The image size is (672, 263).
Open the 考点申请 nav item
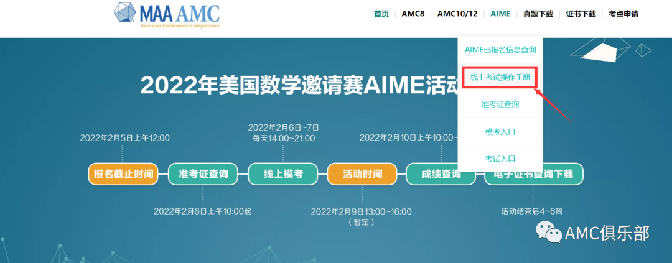[623, 14]
